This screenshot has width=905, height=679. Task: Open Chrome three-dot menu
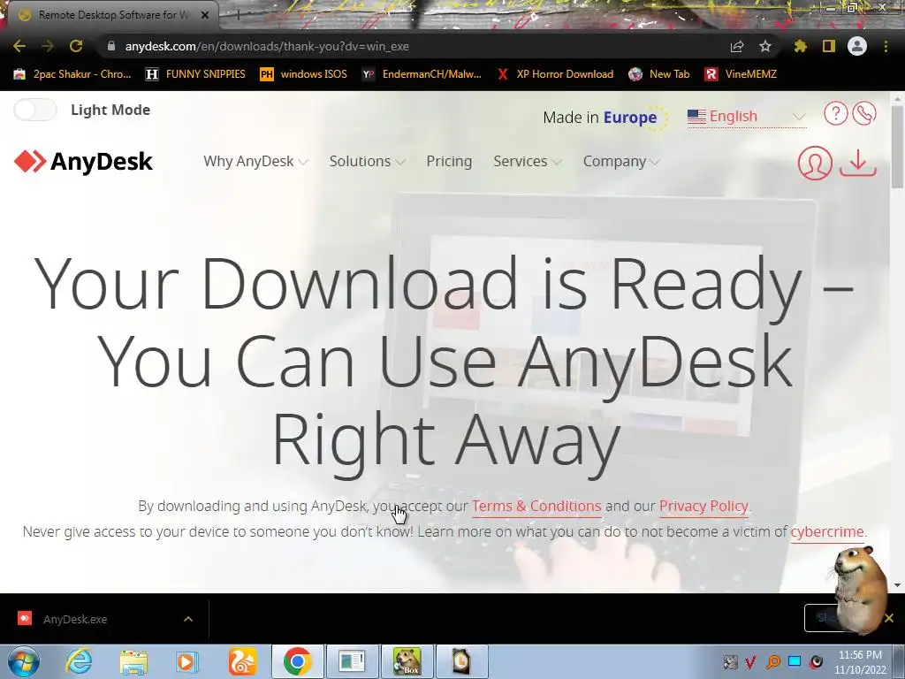pyautogui.click(x=886, y=46)
